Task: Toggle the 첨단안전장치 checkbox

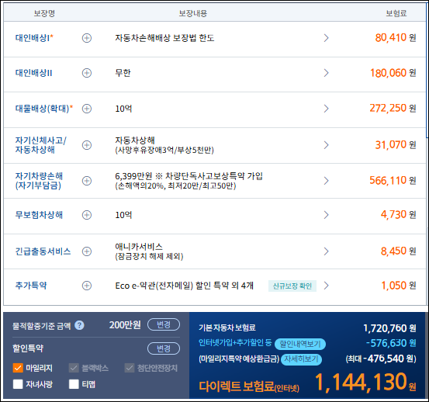Action: coord(130,368)
